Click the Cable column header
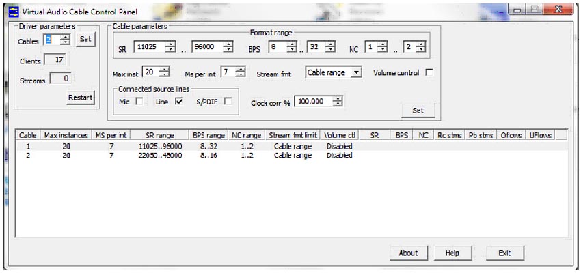 pyautogui.click(x=28, y=135)
